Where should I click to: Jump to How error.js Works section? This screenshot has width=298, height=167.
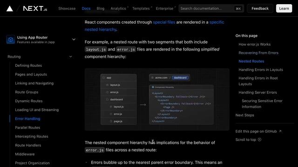[255, 45]
